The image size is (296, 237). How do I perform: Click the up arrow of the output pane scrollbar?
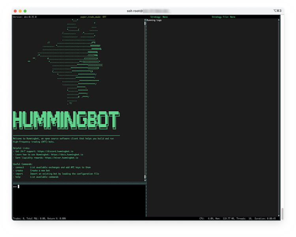145,20
